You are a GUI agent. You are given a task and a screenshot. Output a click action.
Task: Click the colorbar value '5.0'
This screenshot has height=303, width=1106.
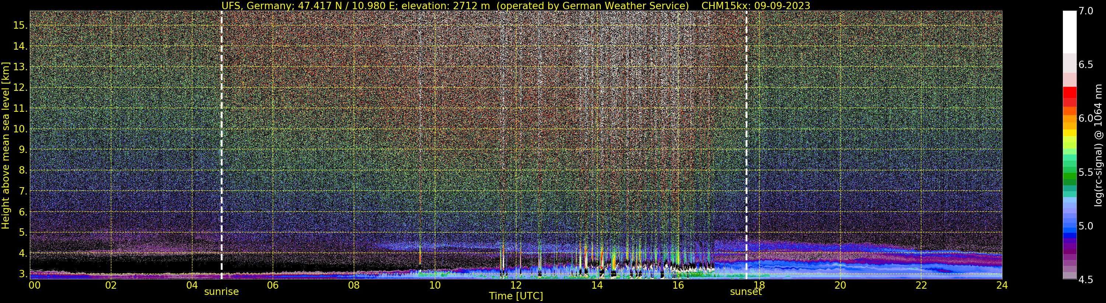coord(1085,226)
